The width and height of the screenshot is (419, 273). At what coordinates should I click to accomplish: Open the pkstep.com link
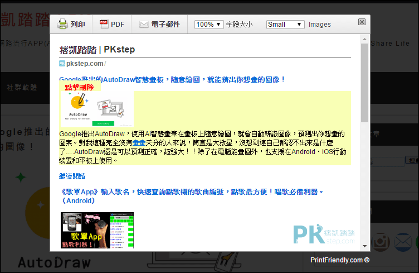[x=85, y=64]
